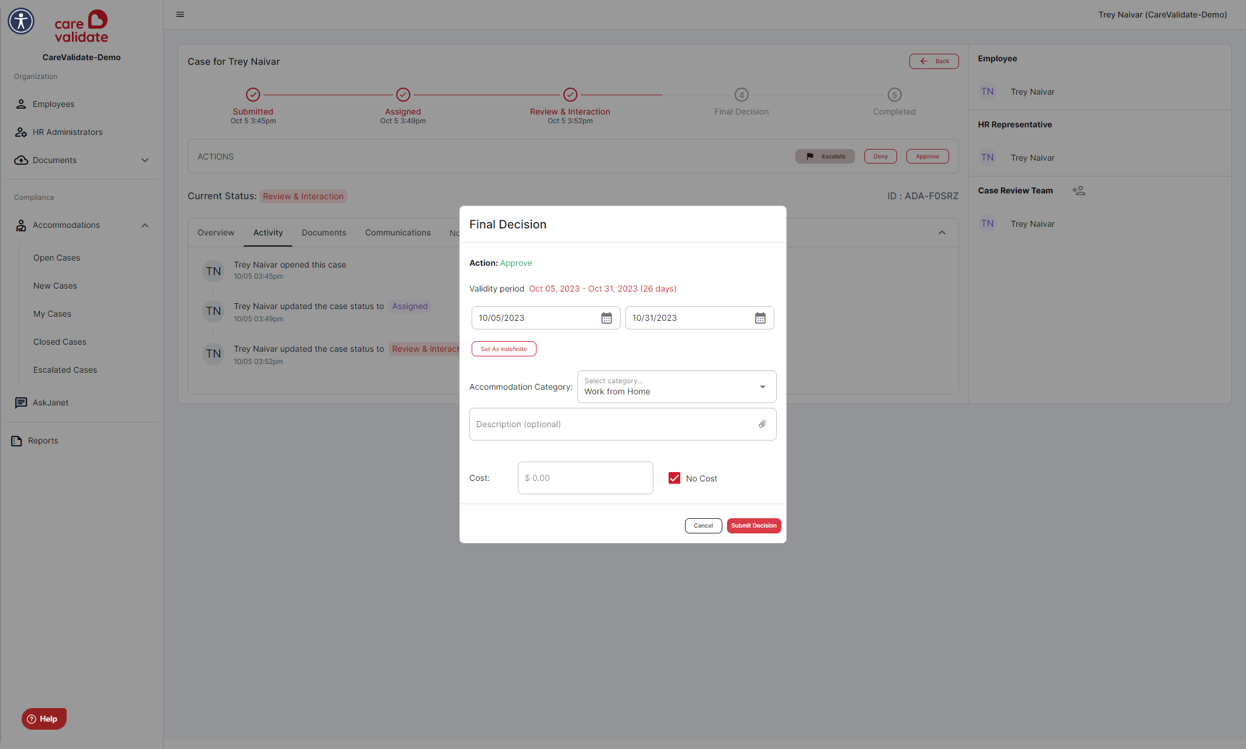
Task: Click the Submitted step checkmark
Action: (253, 95)
